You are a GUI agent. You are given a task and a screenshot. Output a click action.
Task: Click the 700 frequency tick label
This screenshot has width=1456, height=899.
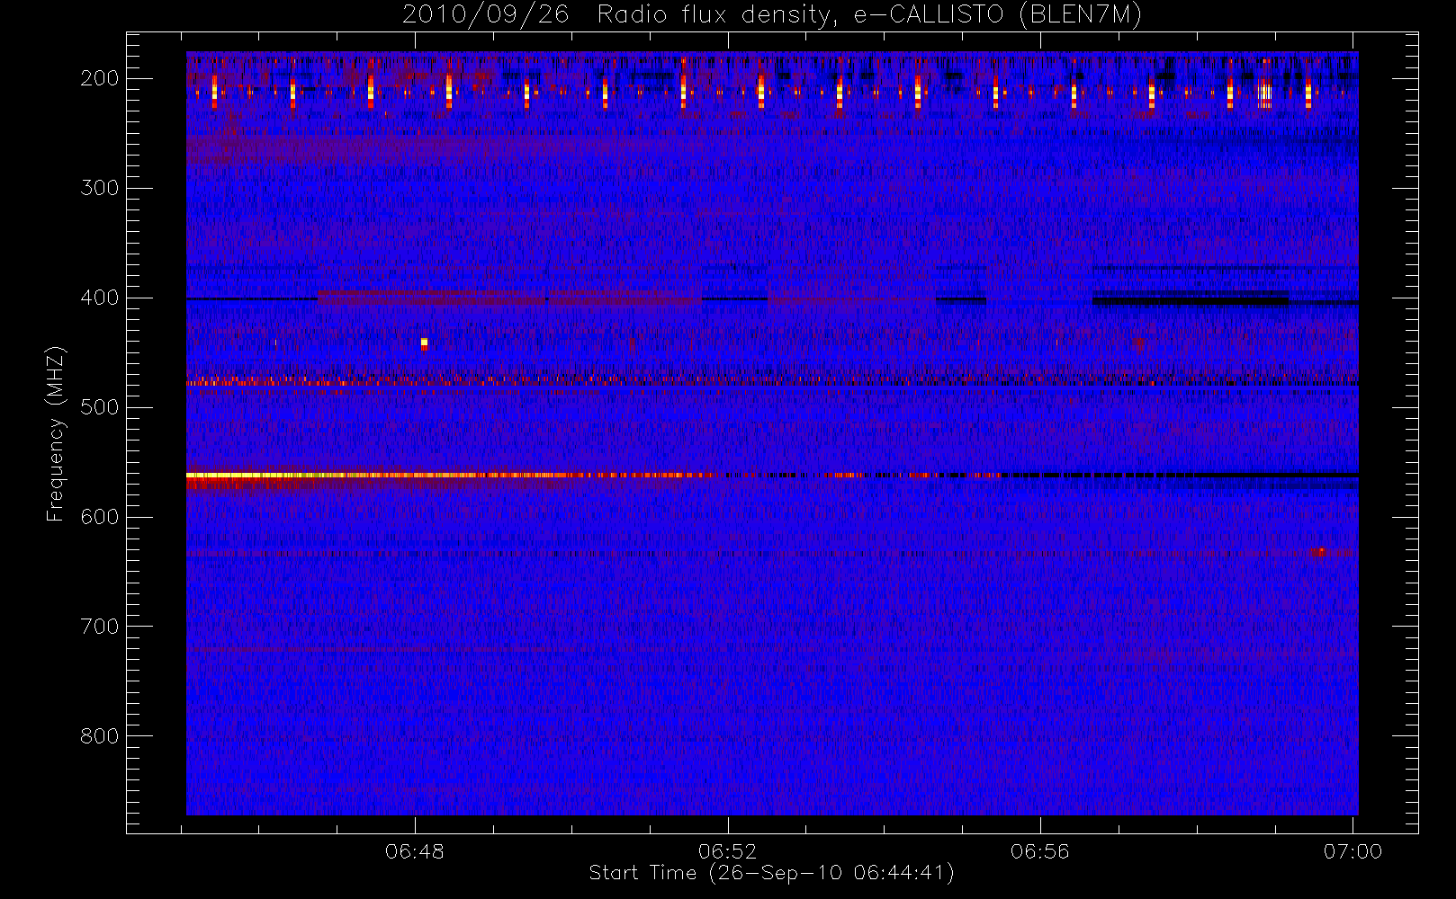[99, 627]
